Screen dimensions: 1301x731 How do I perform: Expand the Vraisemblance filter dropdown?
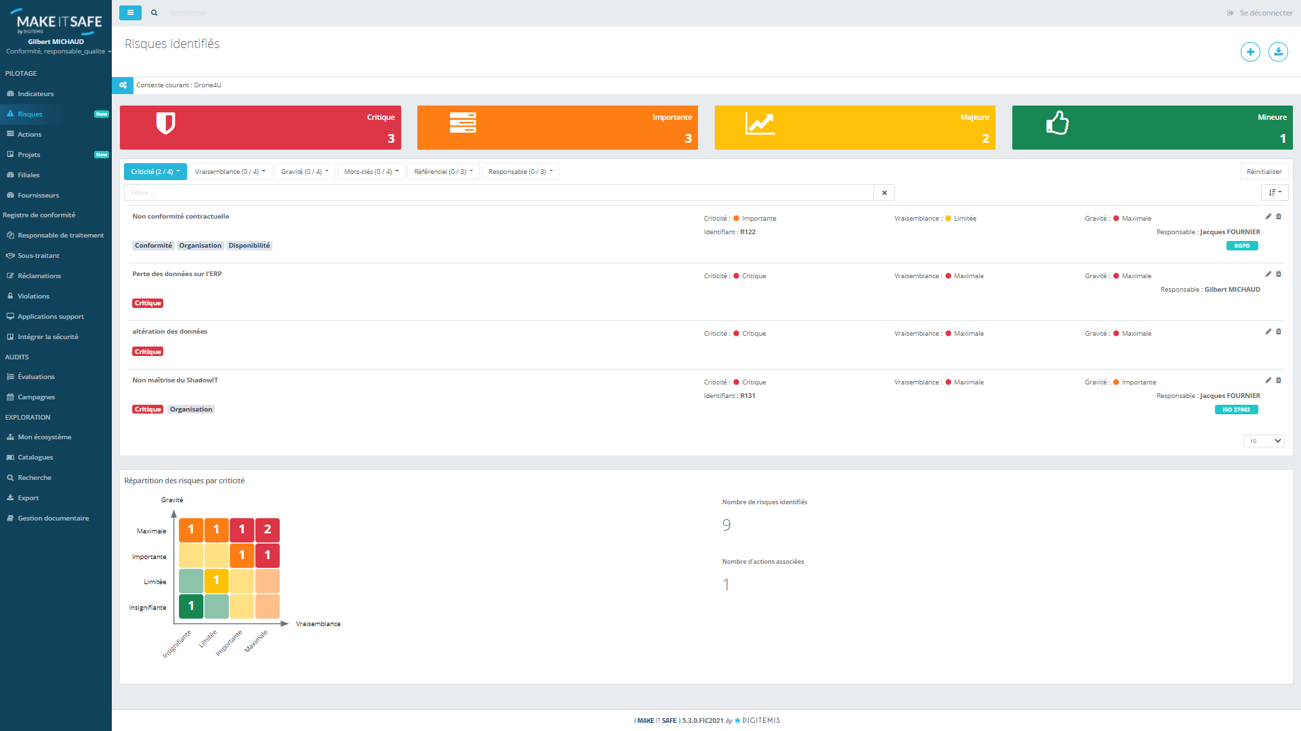pos(230,171)
